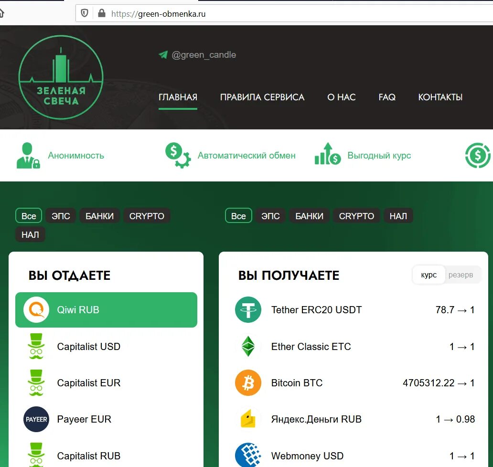Open the FAQ page
Image resolution: width=493 pixels, height=467 pixels.
387,97
